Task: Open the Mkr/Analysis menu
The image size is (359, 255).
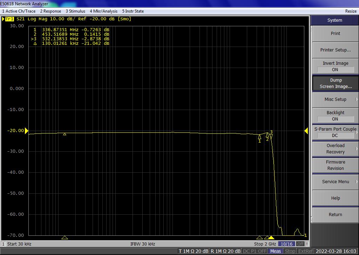Action: (104, 11)
